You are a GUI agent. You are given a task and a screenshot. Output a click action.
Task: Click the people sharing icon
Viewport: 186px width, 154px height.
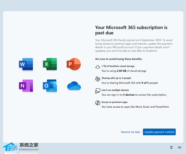[x=98, y=79]
